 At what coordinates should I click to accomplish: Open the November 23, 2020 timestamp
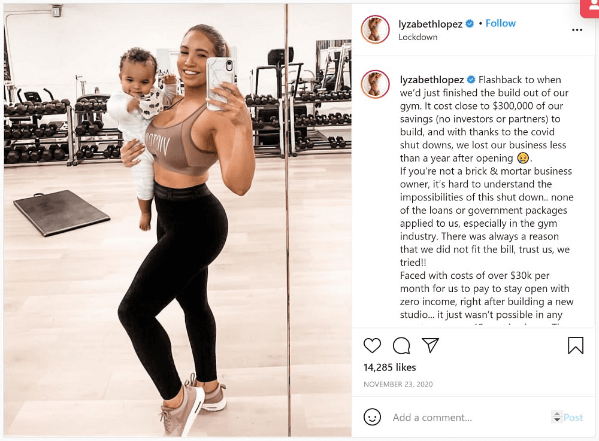coord(398,384)
